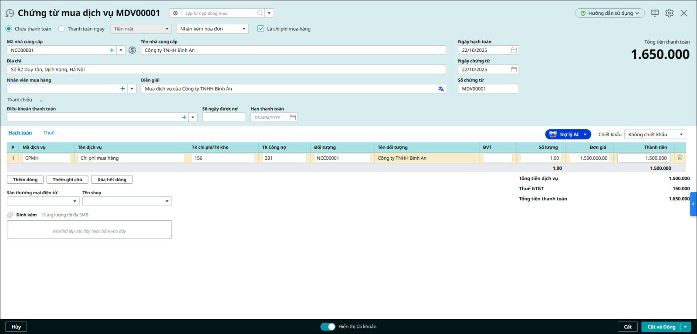Add new supplier with plus icon

[112, 50]
